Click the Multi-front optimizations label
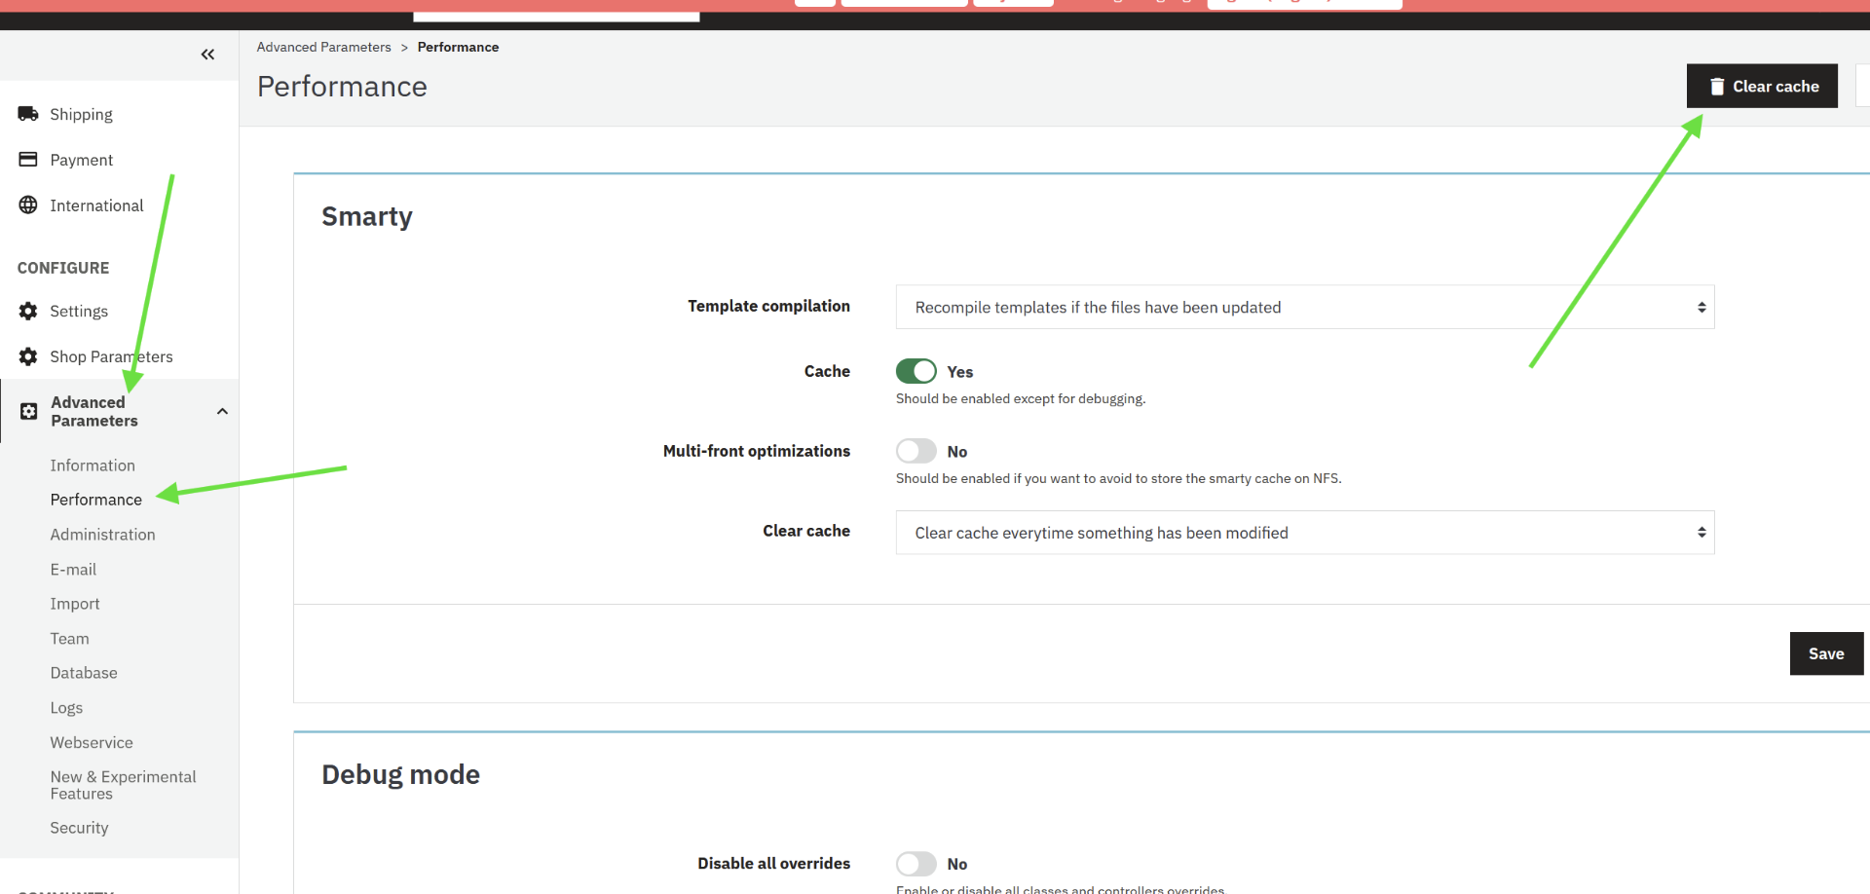The height and width of the screenshot is (894, 1870). tap(757, 451)
